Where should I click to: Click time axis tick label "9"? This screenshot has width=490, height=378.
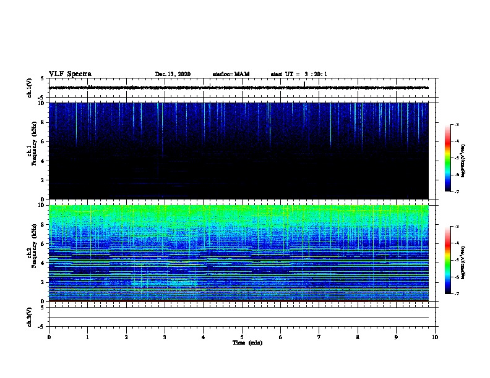point(396,337)
